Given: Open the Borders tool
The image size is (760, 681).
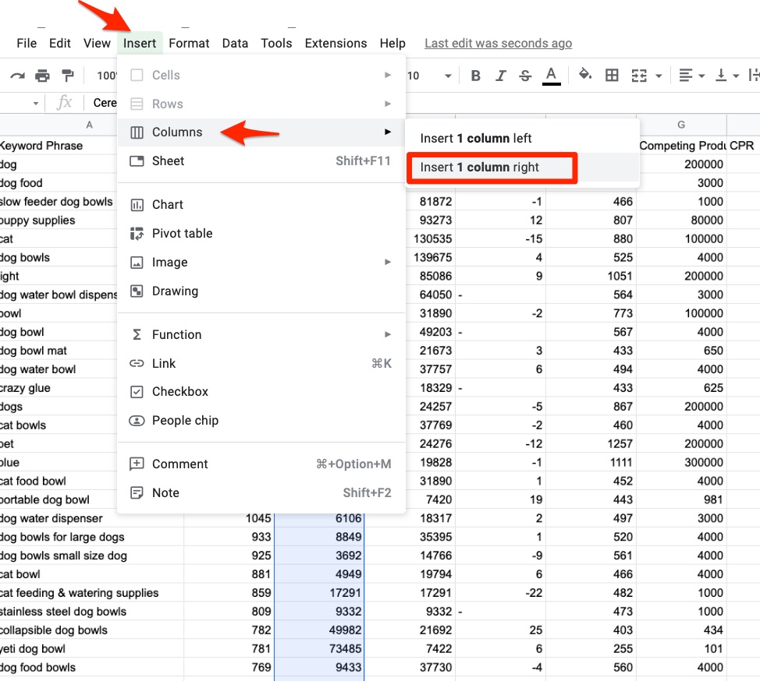Looking at the screenshot, I should pos(613,76).
